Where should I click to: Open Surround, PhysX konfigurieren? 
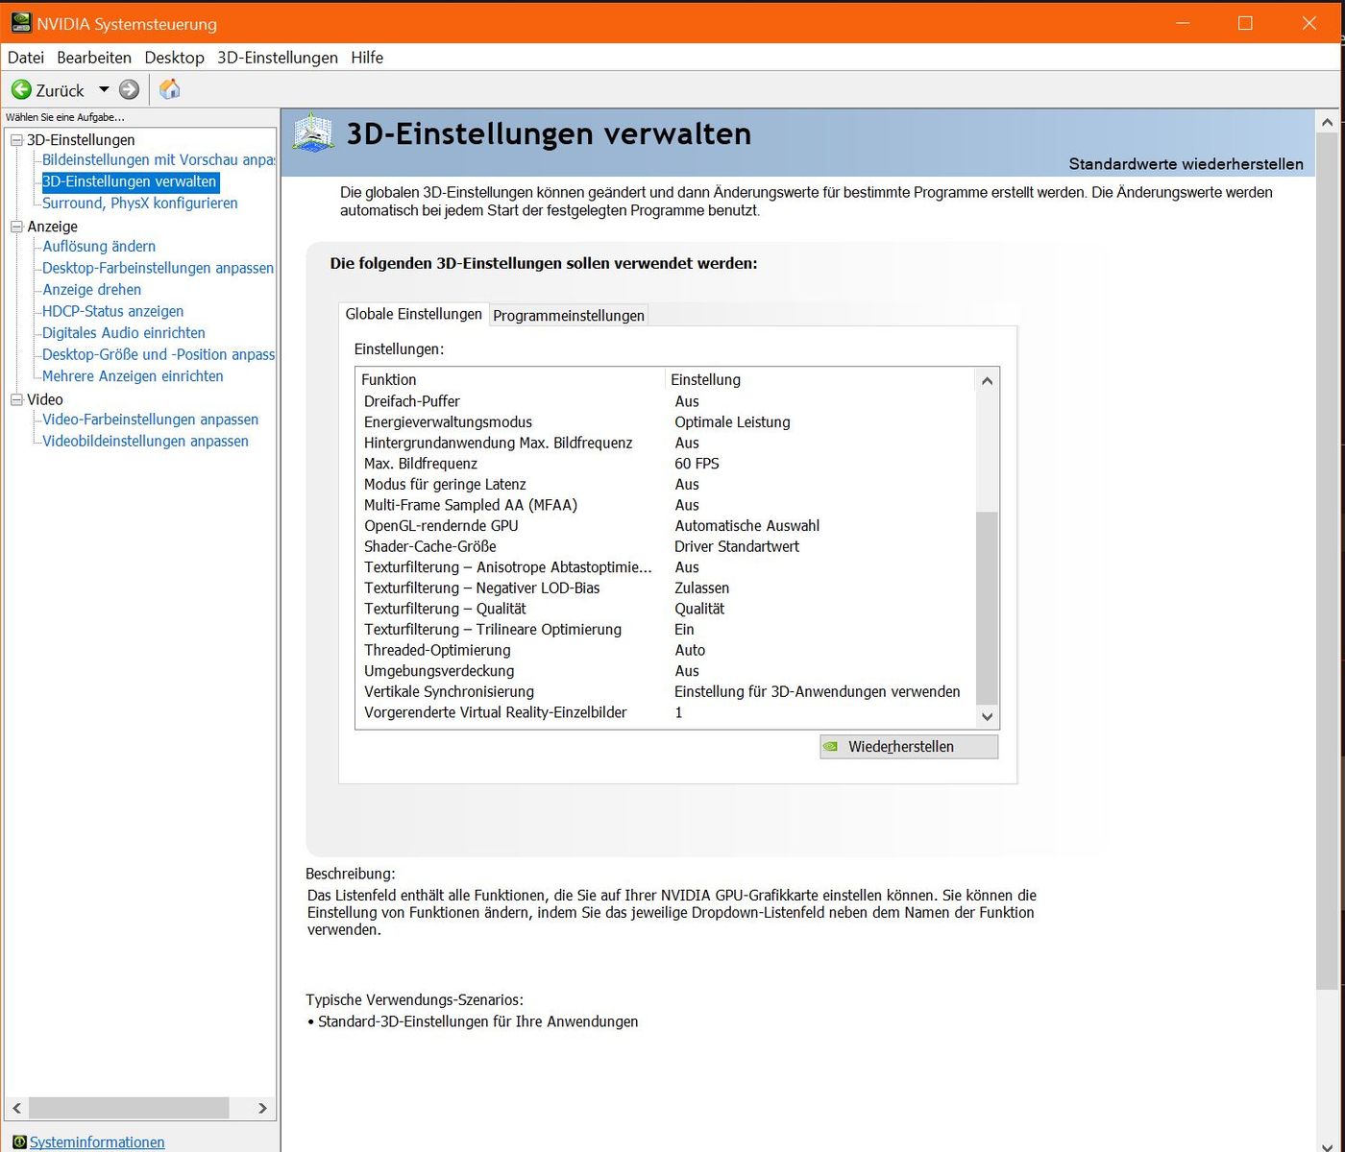point(140,204)
